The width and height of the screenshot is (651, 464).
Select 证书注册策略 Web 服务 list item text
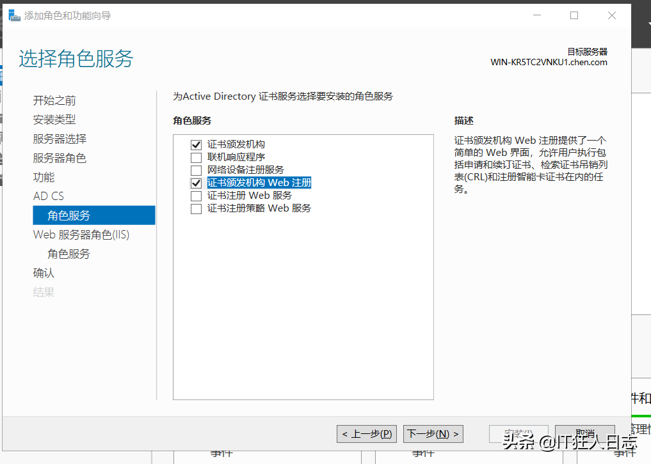point(259,208)
